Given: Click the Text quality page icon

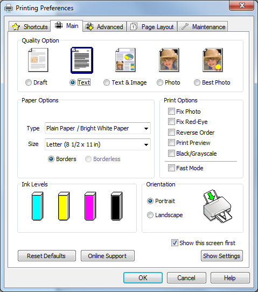Looking at the screenshot, I should (x=82, y=60).
